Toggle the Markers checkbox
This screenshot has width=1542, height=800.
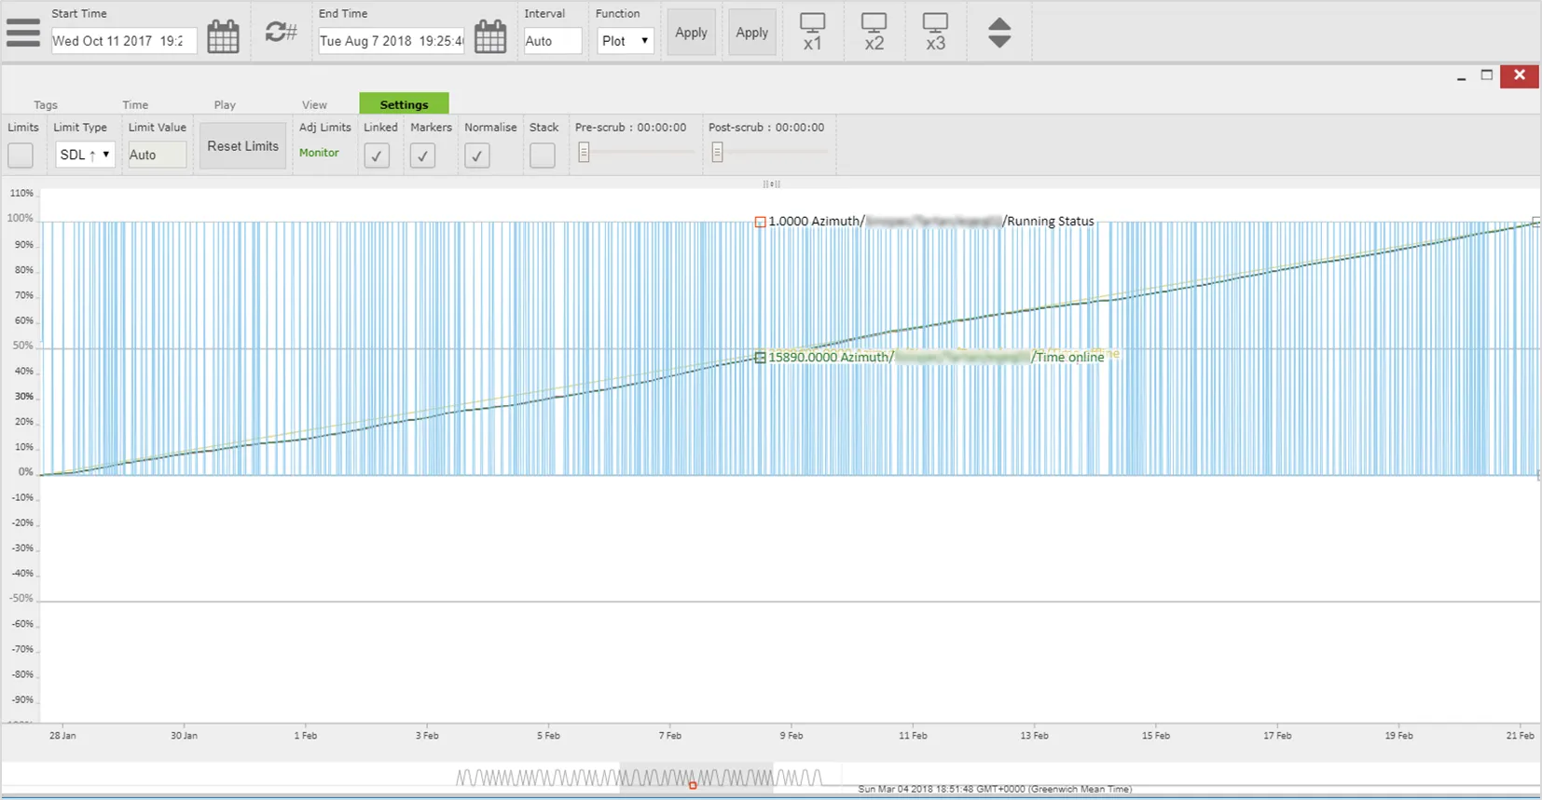[x=423, y=156]
